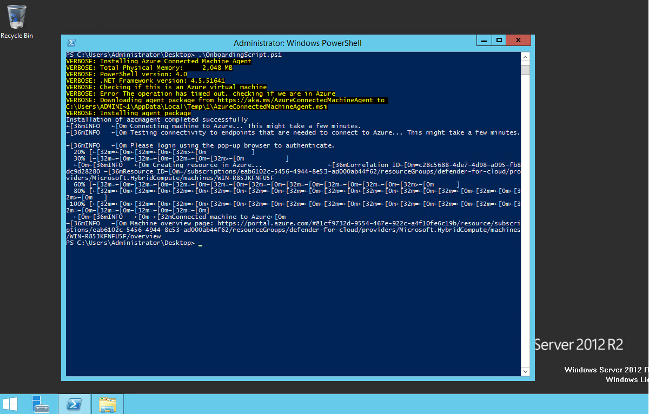
Task: Click the scrollbar down arrow in PowerShell
Action: point(525,371)
